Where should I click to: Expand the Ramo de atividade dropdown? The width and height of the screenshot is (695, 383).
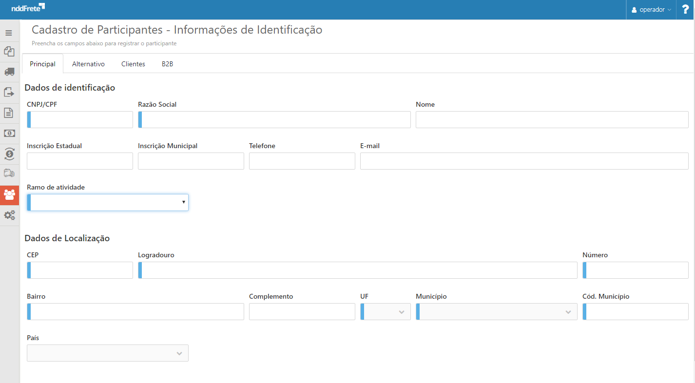(108, 202)
